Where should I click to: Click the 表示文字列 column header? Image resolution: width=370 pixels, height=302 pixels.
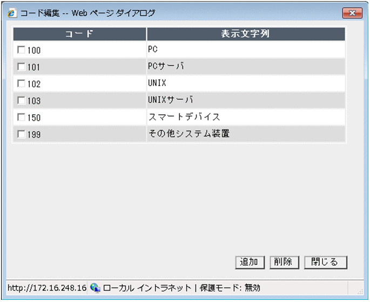coord(246,34)
